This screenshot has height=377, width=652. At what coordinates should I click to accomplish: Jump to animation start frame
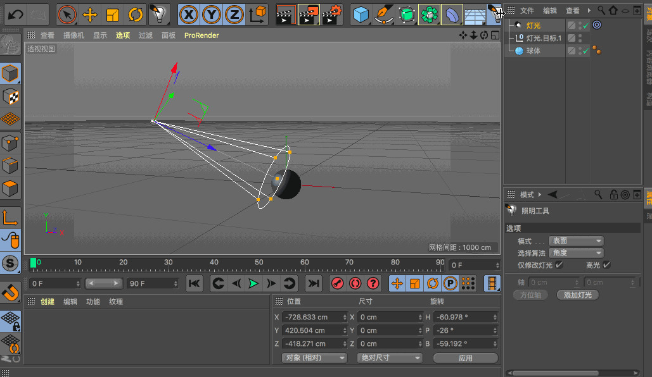click(x=195, y=283)
